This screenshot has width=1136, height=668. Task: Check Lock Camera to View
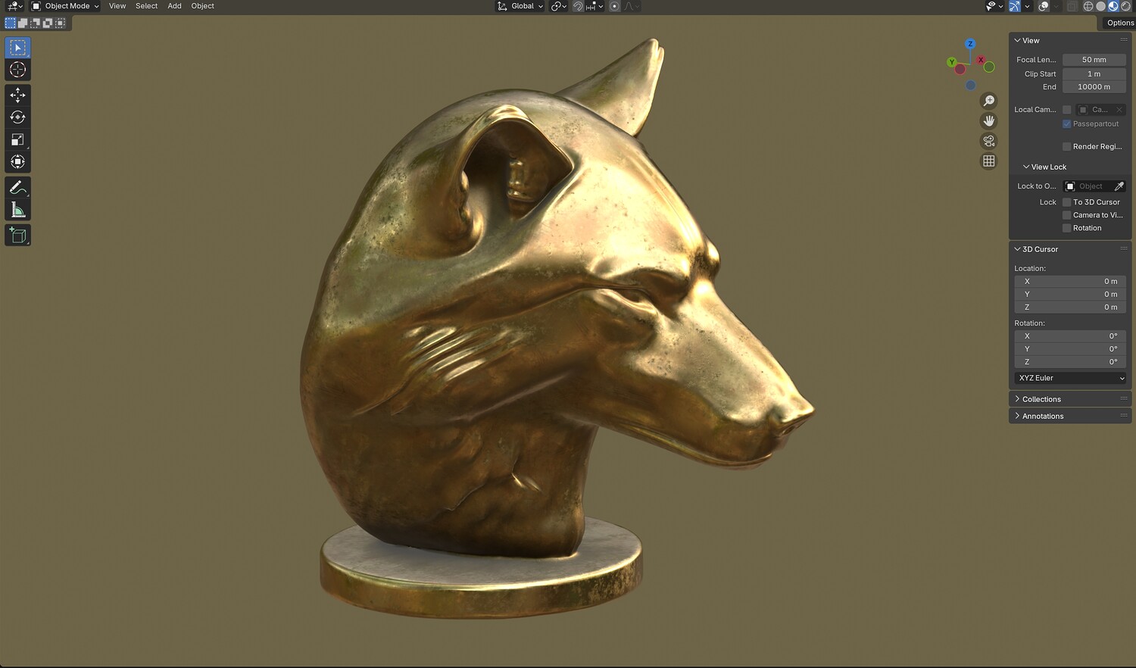point(1067,215)
